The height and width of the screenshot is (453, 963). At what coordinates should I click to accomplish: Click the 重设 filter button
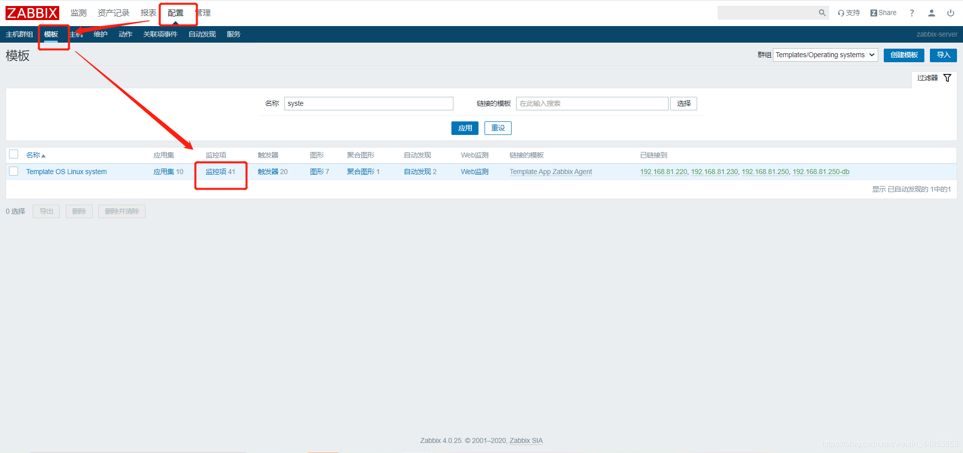(x=498, y=128)
